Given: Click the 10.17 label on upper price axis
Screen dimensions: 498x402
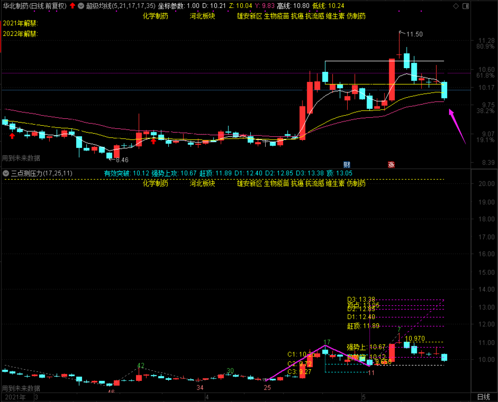Looking at the screenshot, I should [x=486, y=87].
